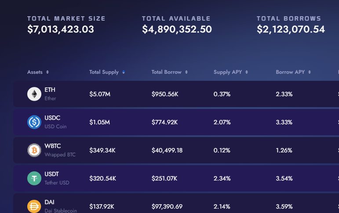Open the USDC market row
This screenshot has height=213, width=339.
176,122
